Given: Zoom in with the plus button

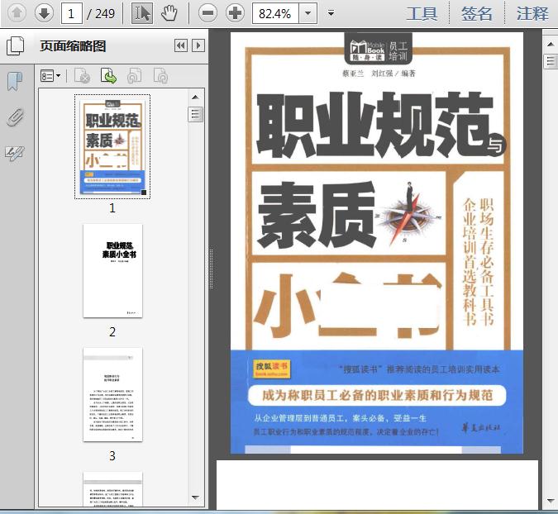Looking at the screenshot, I should [x=235, y=13].
